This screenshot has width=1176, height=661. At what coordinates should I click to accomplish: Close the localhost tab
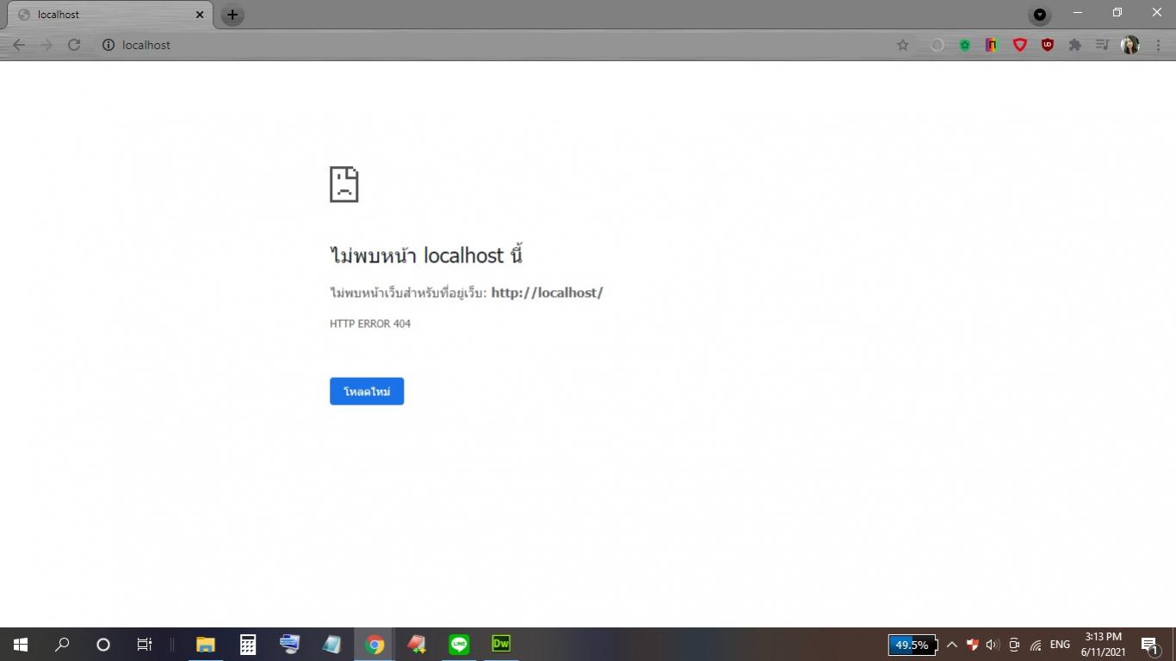200,15
